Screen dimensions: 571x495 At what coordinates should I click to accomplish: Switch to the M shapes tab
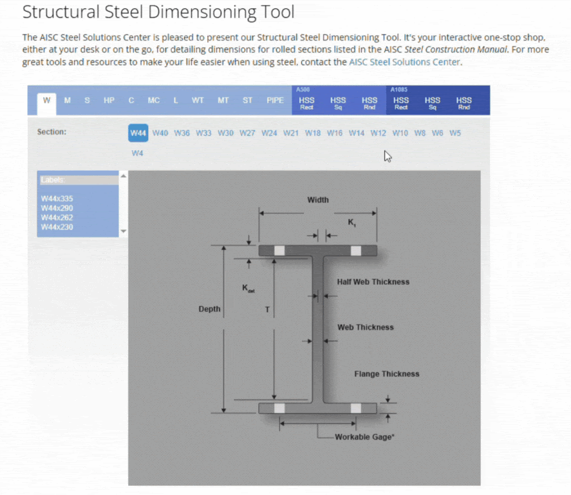67,101
